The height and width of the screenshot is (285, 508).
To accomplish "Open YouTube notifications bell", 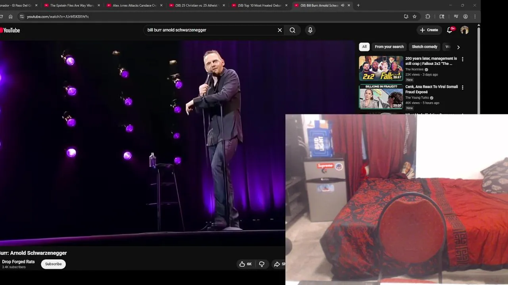I will click(450, 30).
